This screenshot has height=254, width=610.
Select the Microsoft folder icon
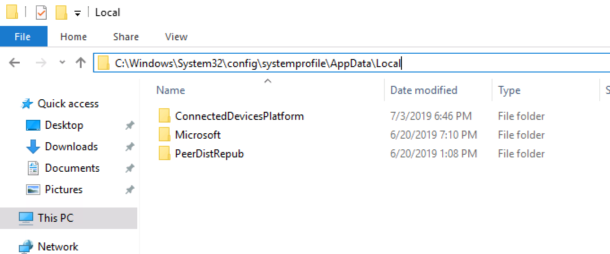(165, 135)
